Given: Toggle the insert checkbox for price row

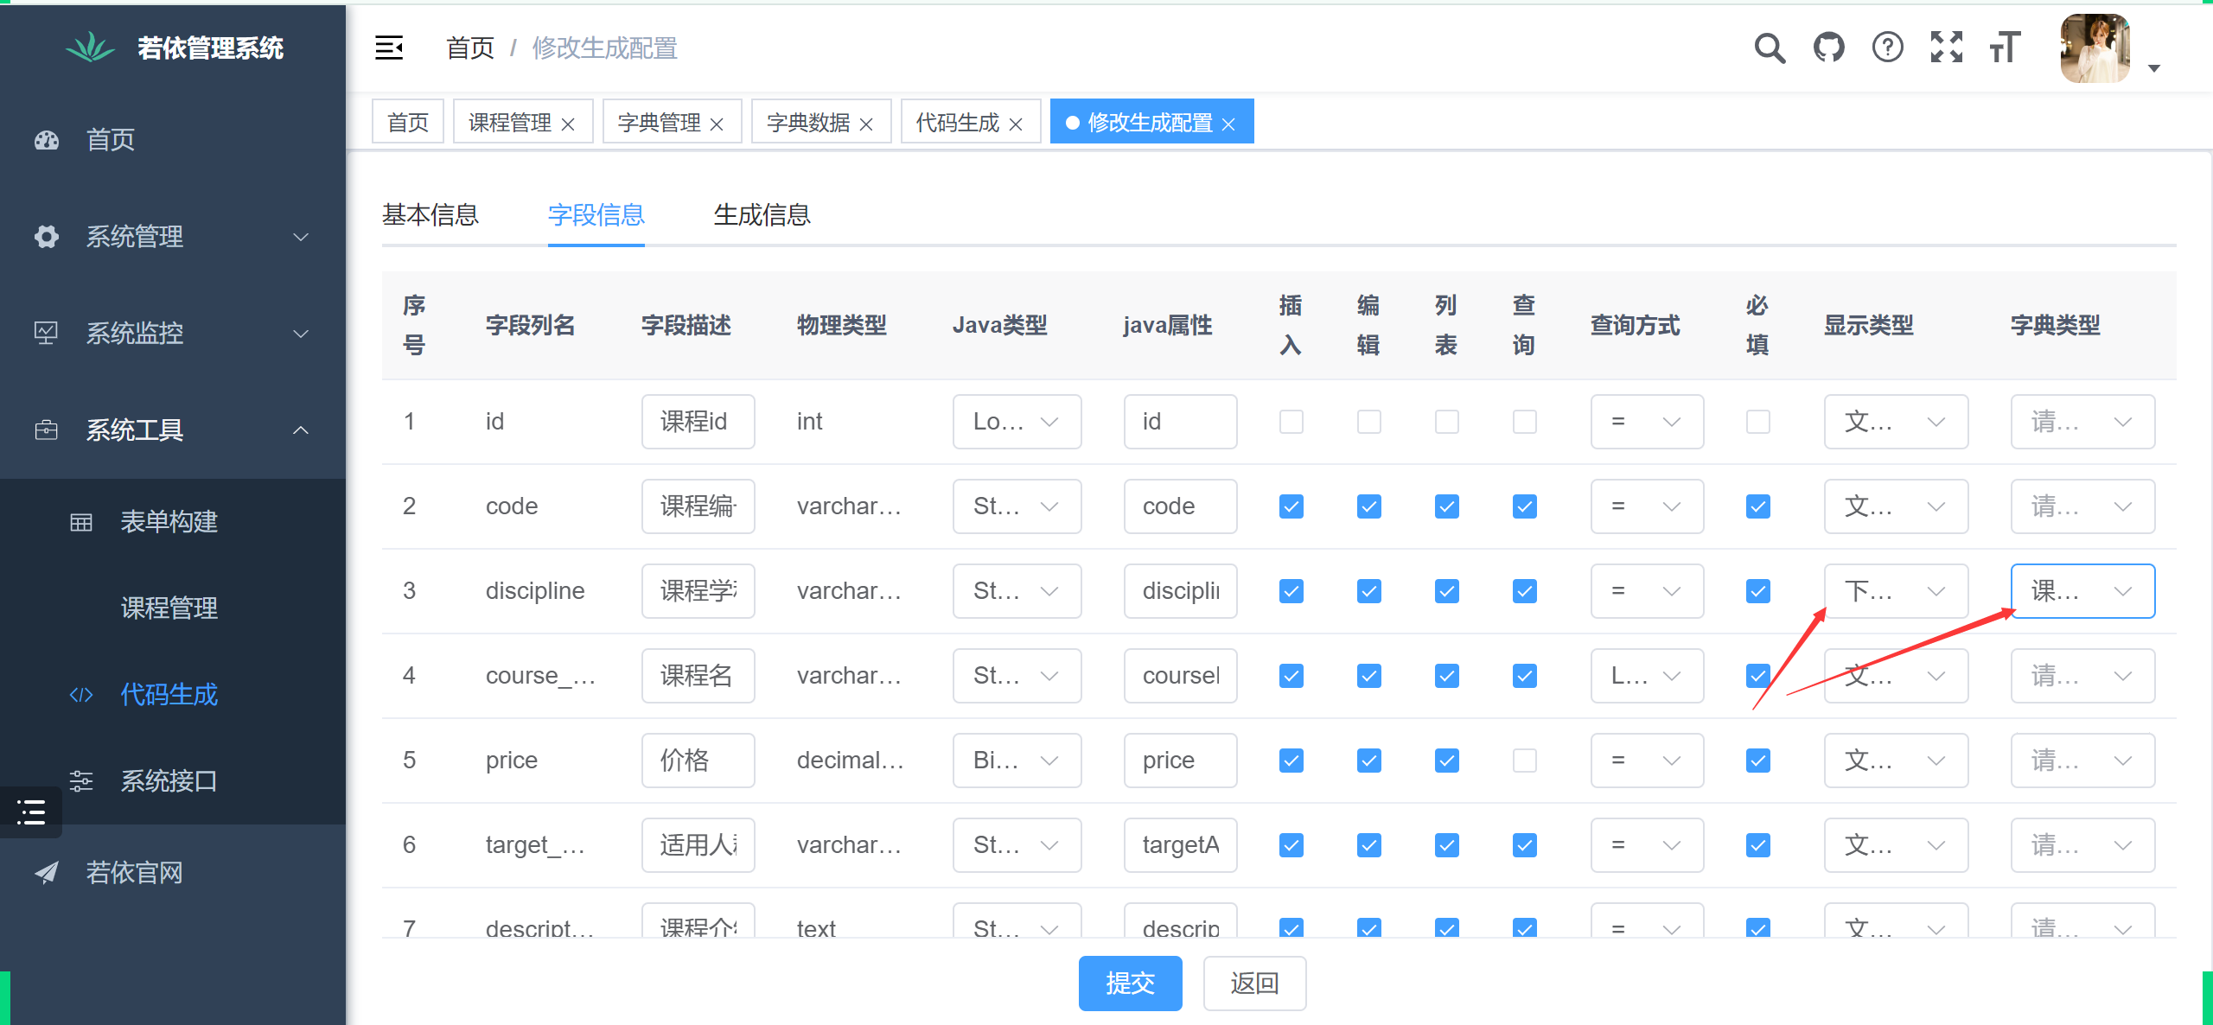Looking at the screenshot, I should pyautogui.click(x=1291, y=761).
